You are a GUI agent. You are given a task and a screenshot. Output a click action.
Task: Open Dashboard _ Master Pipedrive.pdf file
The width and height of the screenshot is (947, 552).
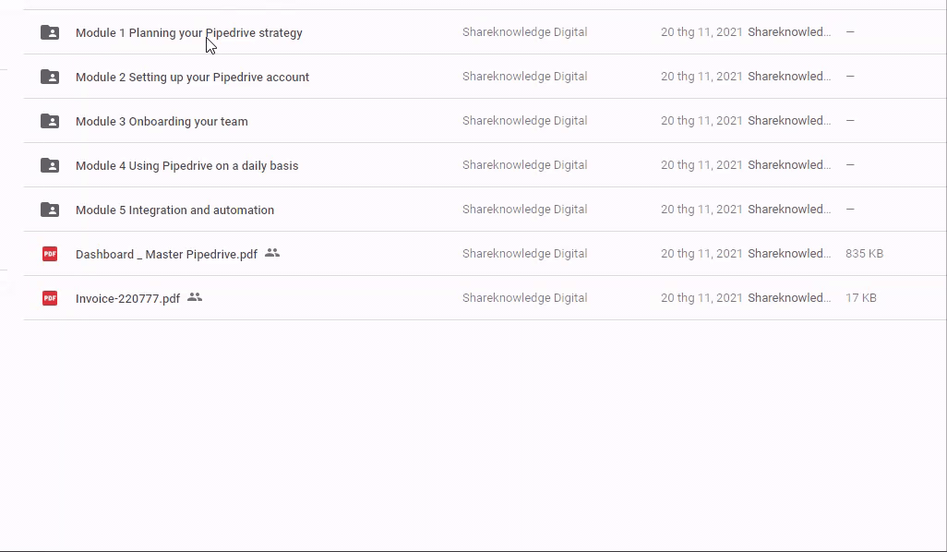[x=166, y=255]
